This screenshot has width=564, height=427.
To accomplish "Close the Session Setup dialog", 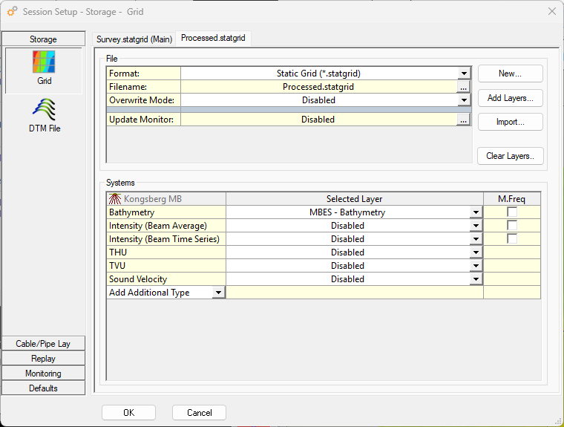I will point(551,12).
